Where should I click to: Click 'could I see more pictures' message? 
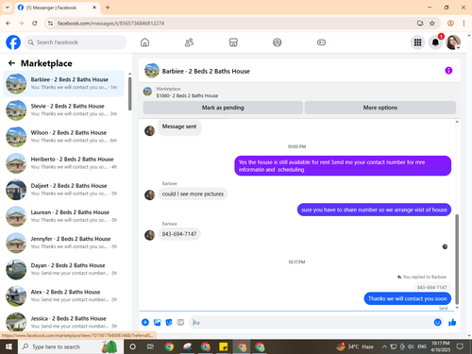[193, 194]
